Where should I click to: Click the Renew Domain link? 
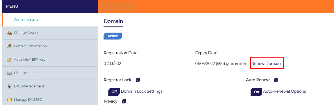[266, 64]
